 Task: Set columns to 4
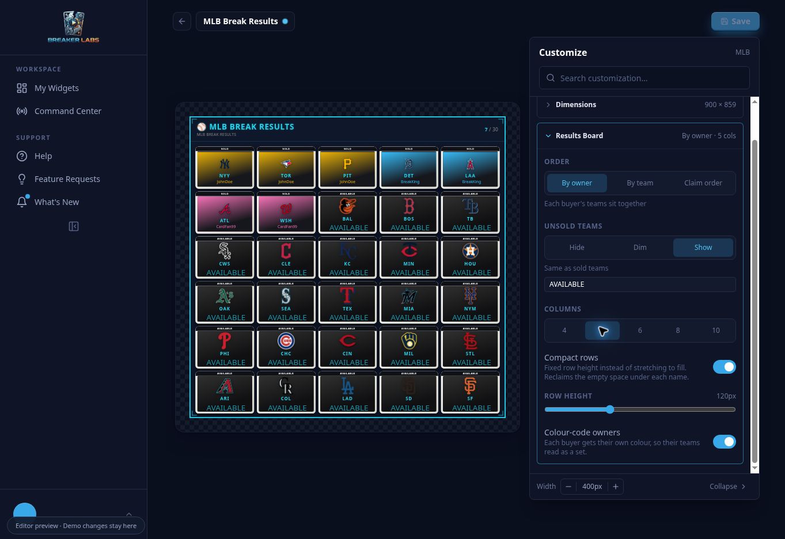564,331
